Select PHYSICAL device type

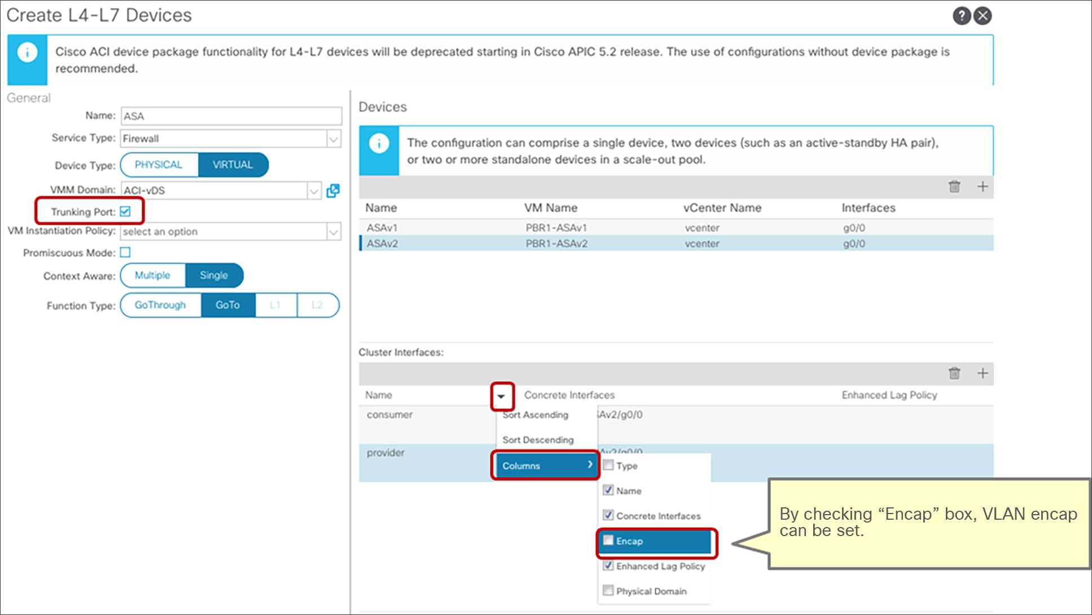[x=159, y=165]
